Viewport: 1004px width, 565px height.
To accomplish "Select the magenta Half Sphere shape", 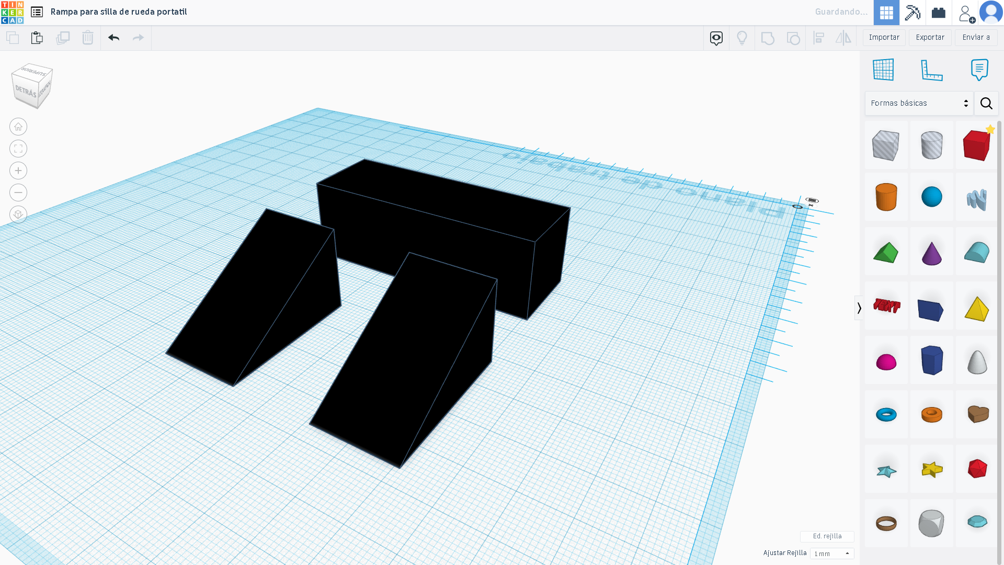I will pos(886,361).
